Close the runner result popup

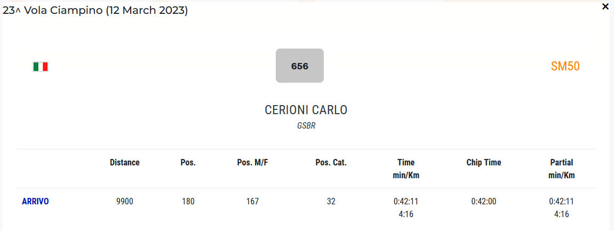coord(605,7)
